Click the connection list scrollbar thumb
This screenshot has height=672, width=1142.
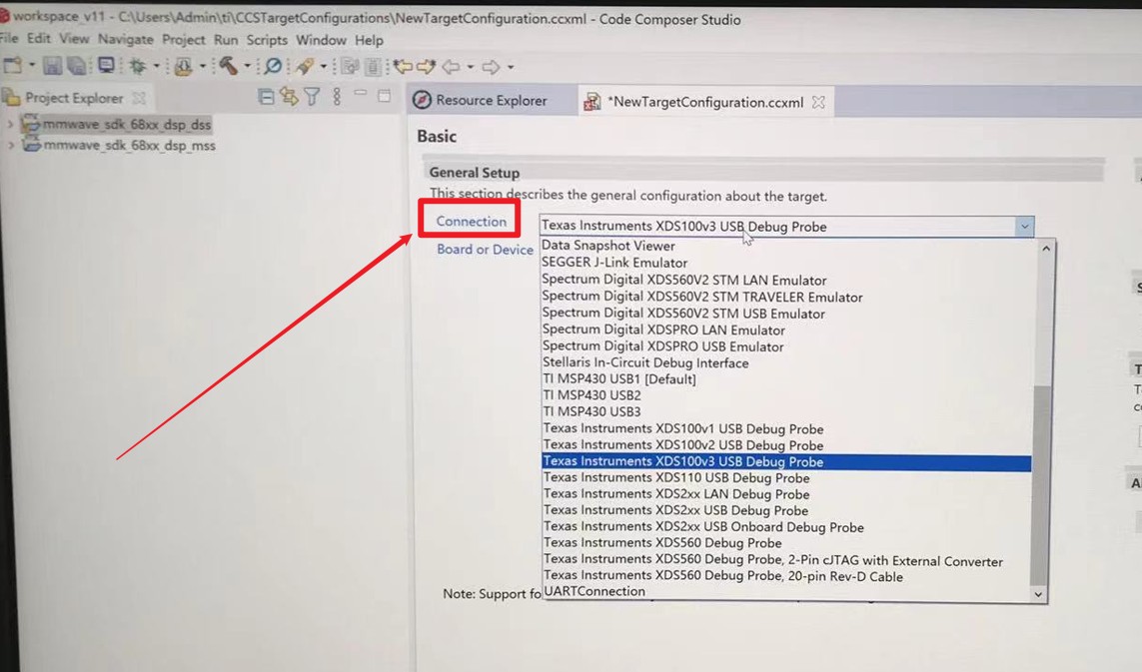(x=1042, y=484)
